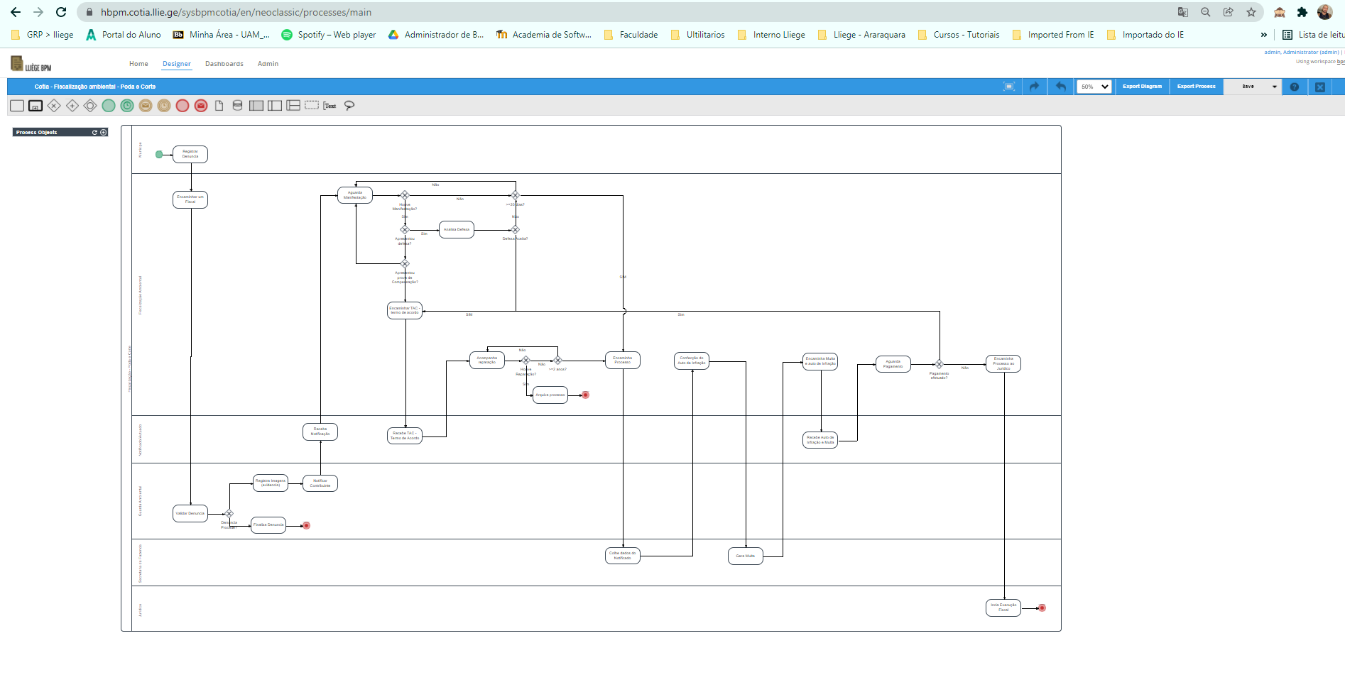Toggle fit-to-screen view icon

[x=1008, y=87]
